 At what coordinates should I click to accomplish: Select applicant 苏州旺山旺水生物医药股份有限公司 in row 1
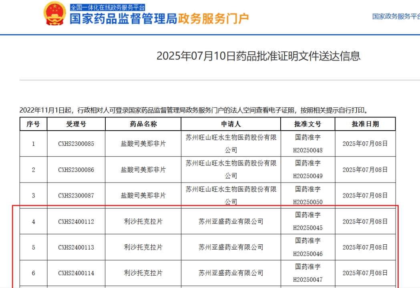pos(231,143)
